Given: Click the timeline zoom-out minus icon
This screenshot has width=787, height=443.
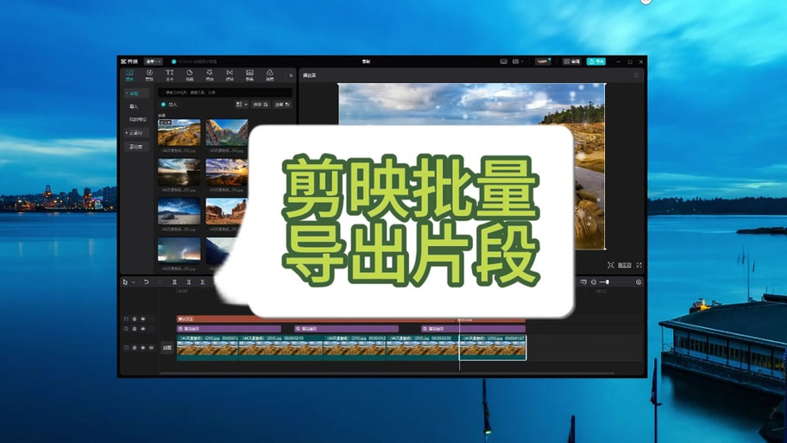Looking at the screenshot, I should click(x=594, y=282).
